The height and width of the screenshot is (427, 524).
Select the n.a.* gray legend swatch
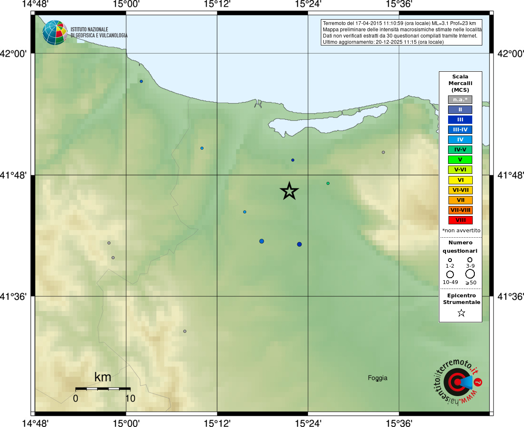[x=460, y=100]
